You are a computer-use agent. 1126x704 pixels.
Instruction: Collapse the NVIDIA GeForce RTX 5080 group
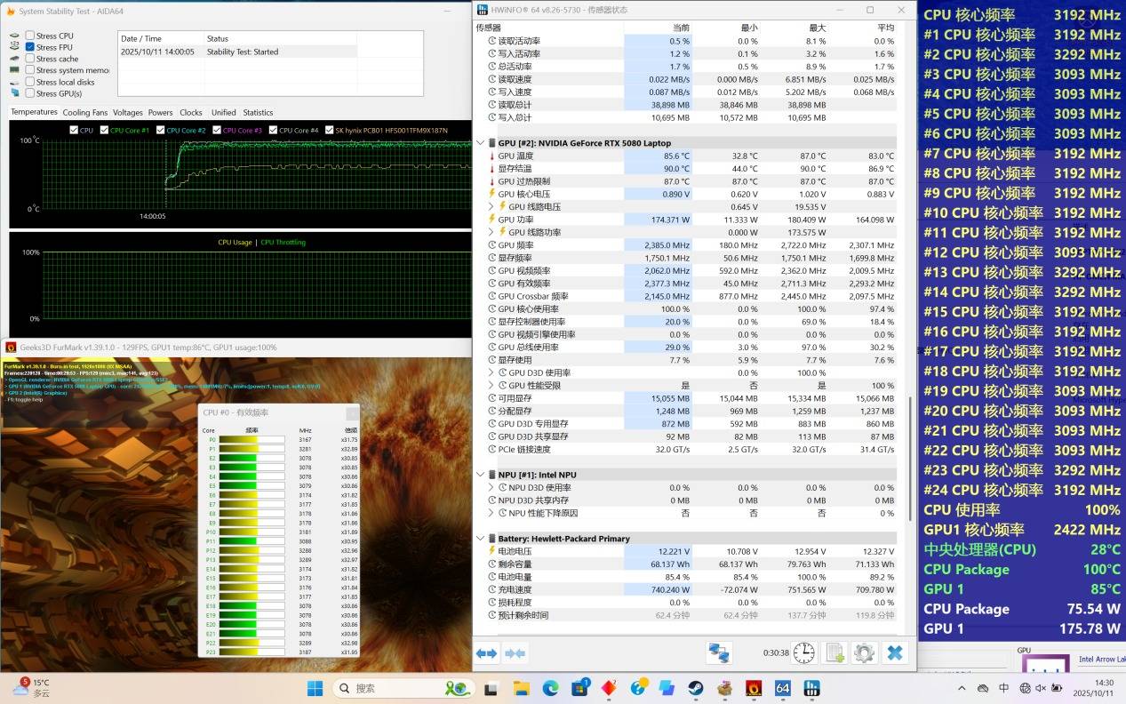pos(481,143)
